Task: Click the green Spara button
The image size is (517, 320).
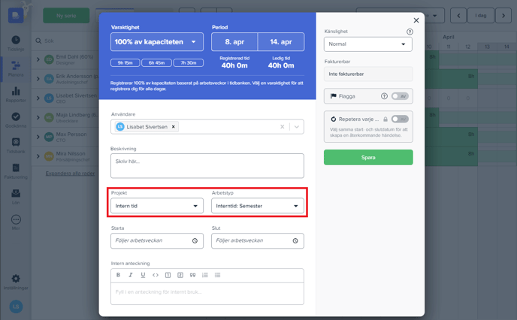Action: coord(367,158)
